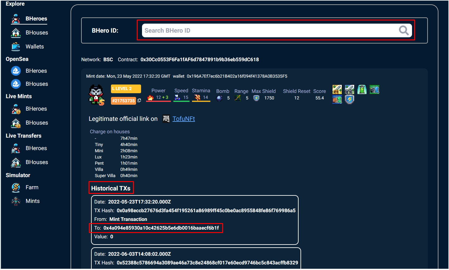449x270 pixels.
Task: Open the TofuNFt link
Action: [184, 119]
